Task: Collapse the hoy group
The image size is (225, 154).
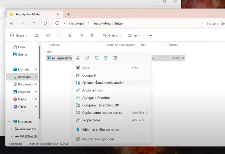Action: (x=45, y=52)
